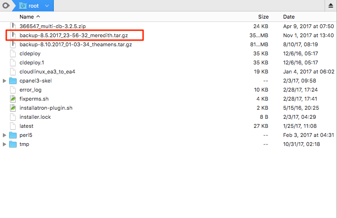Image resolution: width=337 pixels, height=218 pixels.
Task: Select backup-8.10.2017_01-03-34_theamens.tar.gz file name
Action: 76,44
